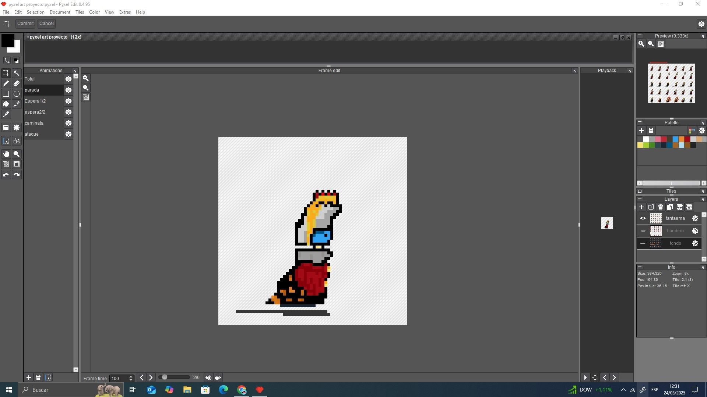Add a new color to the Palette
This screenshot has width=707, height=397.
click(641, 131)
